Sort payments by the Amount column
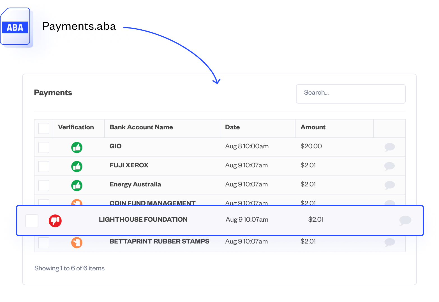Image resolution: width=439 pixels, height=302 pixels. pyautogui.click(x=313, y=127)
